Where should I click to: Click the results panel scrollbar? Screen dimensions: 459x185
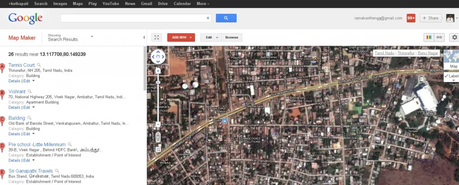click(145, 68)
